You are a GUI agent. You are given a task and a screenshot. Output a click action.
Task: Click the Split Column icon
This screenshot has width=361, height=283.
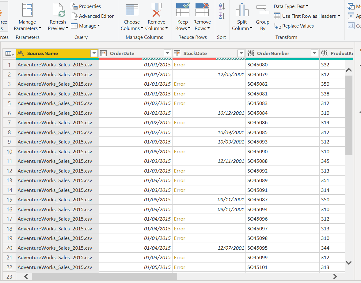(x=242, y=10)
